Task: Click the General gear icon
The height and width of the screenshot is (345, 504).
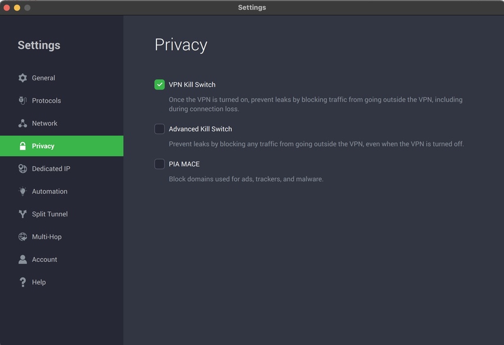Action: tap(22, 78)
